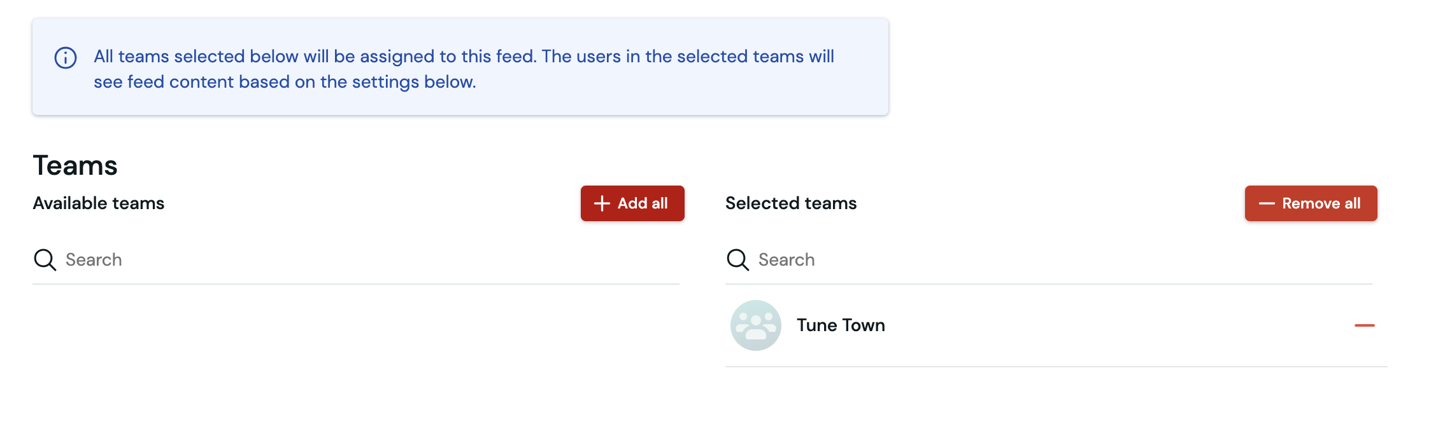
Task: Select the Tune Town team name
Action: pyautogui.click(x=841, y=325)
